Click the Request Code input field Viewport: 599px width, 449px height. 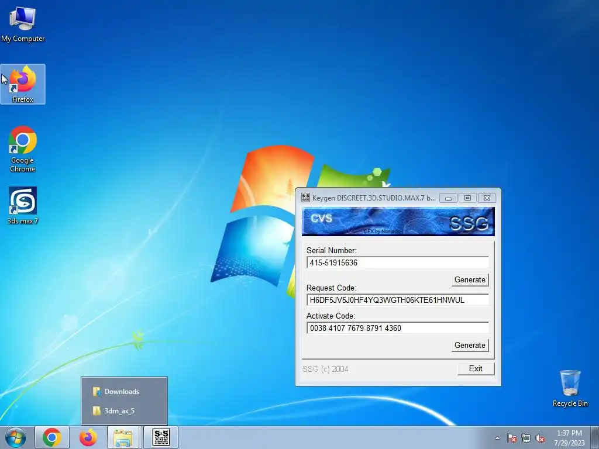click(397, 300)
